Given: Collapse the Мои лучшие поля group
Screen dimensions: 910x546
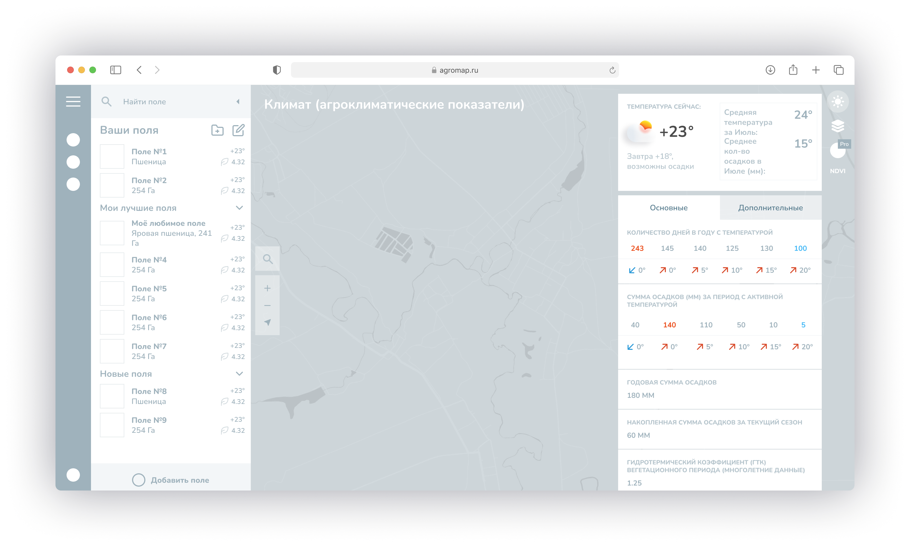Looking at the screenshot, I should pyautogui.click(x=239, y=208).
